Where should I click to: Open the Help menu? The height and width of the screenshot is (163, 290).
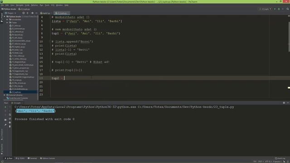[x=67, y=5]
